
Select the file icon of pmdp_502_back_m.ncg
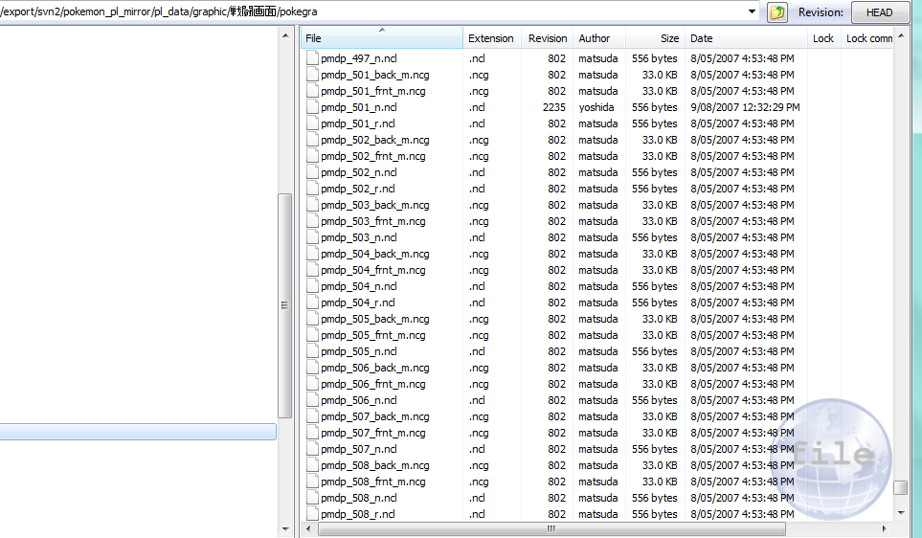312,140
